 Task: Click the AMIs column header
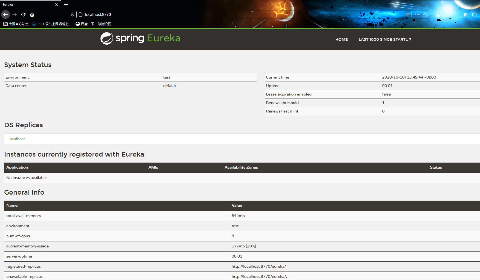153,167
